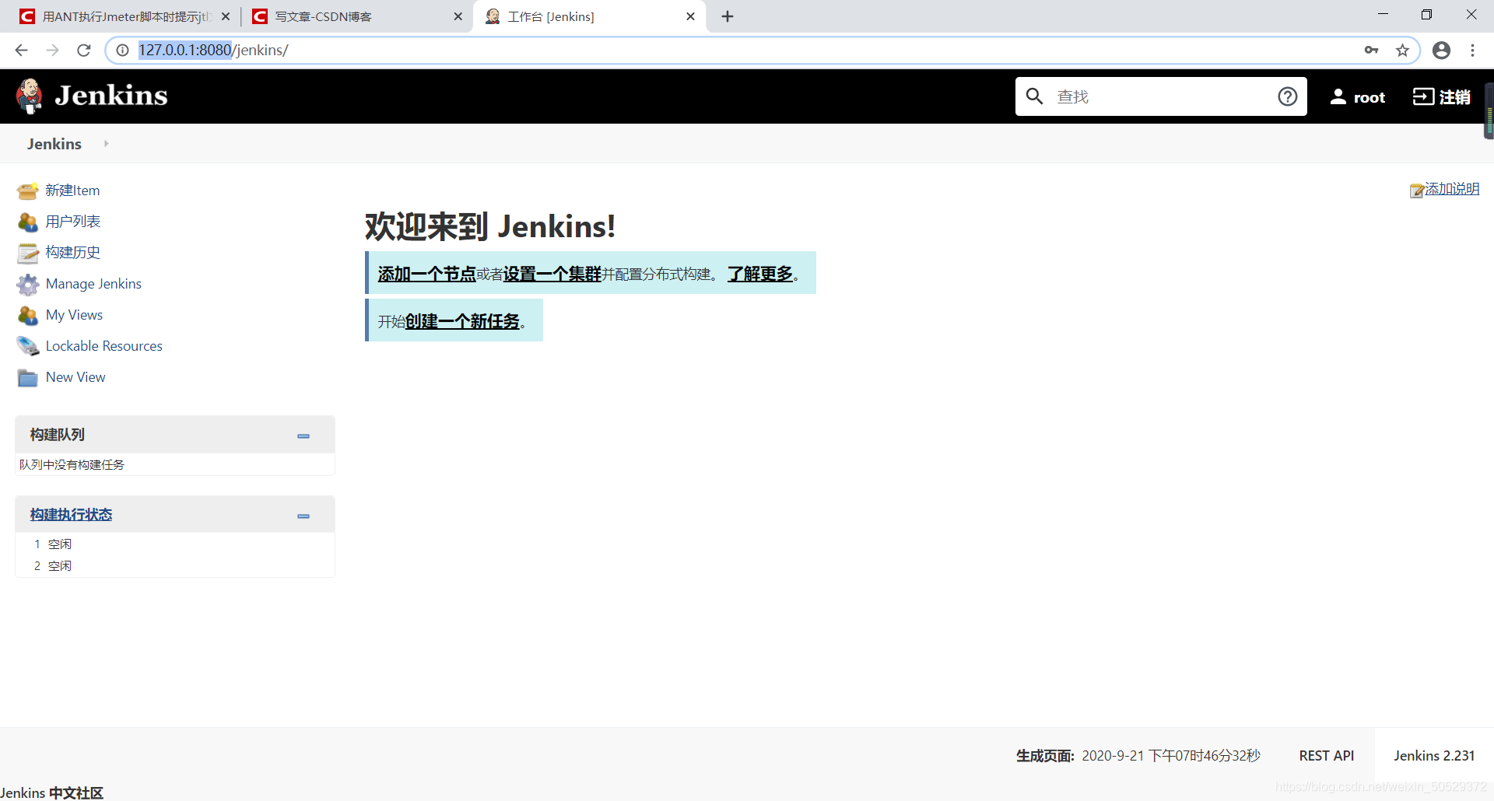Click the browser forward arrow
Screen dimensions: 1494x801
[x=53, y=50]
